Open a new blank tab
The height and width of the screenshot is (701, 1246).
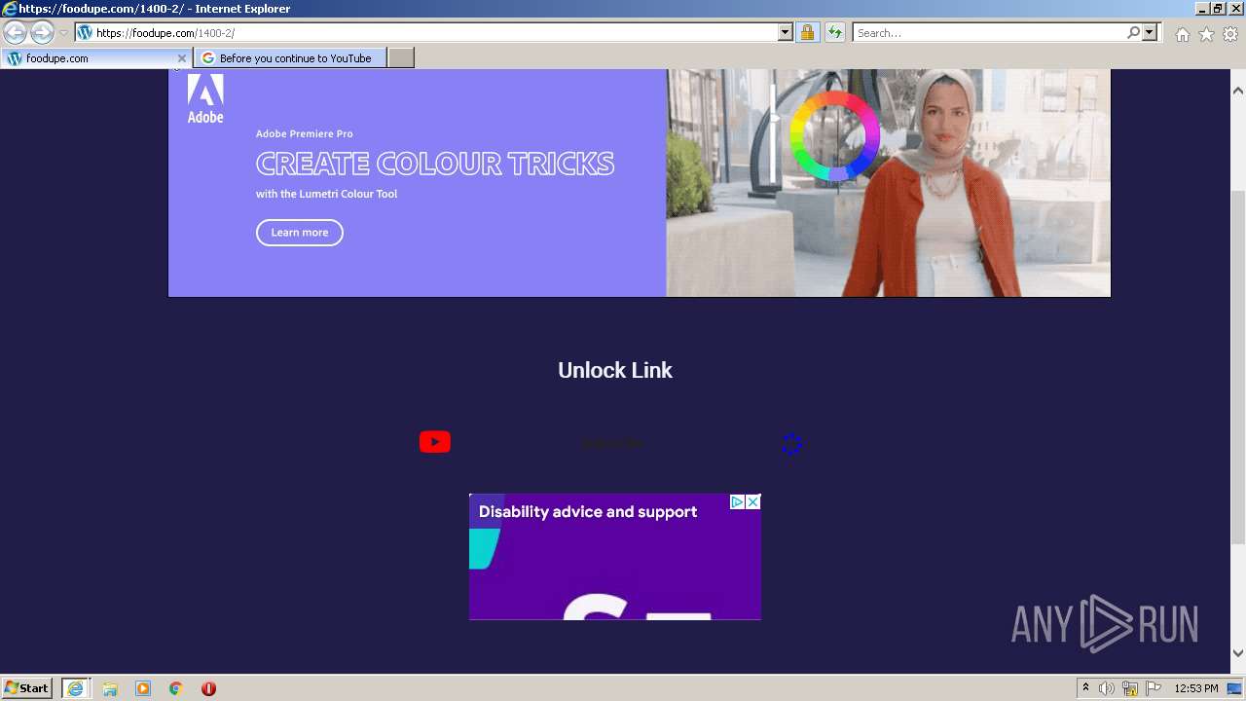click(x=401, y=58)
